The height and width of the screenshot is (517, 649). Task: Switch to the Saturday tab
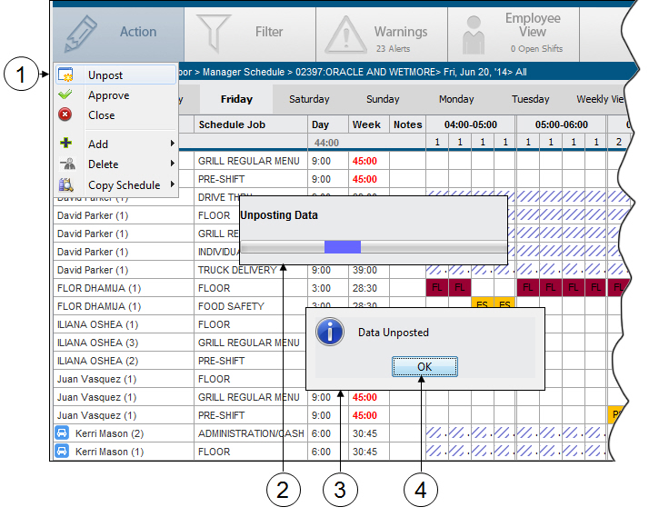(309, 99)
